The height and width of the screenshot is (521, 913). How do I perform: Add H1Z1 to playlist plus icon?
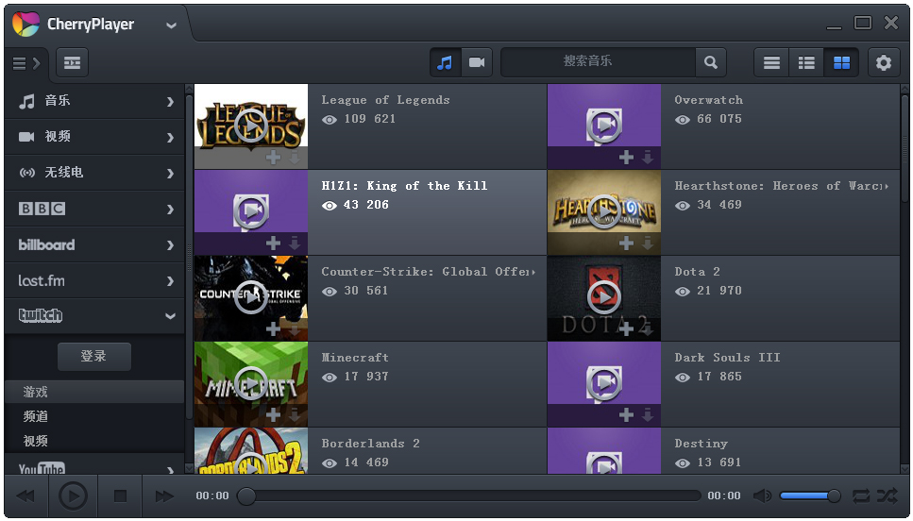click(273, 244)
